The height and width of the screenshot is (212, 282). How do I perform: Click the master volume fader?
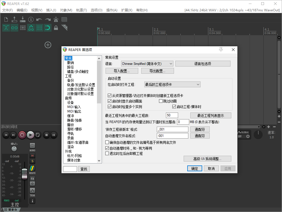[x=25, y=173]
